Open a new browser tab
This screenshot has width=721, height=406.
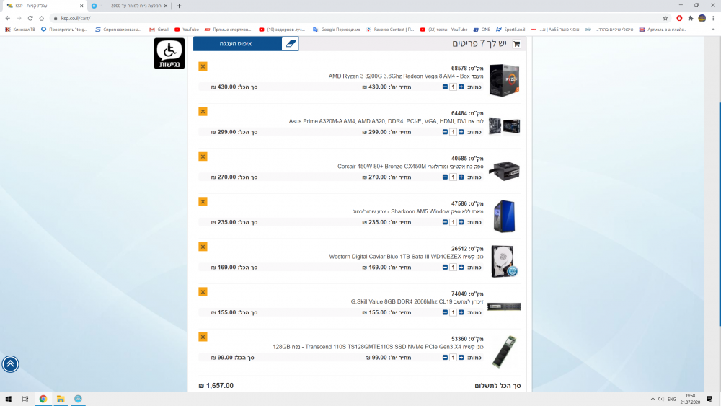click(180, 6)
